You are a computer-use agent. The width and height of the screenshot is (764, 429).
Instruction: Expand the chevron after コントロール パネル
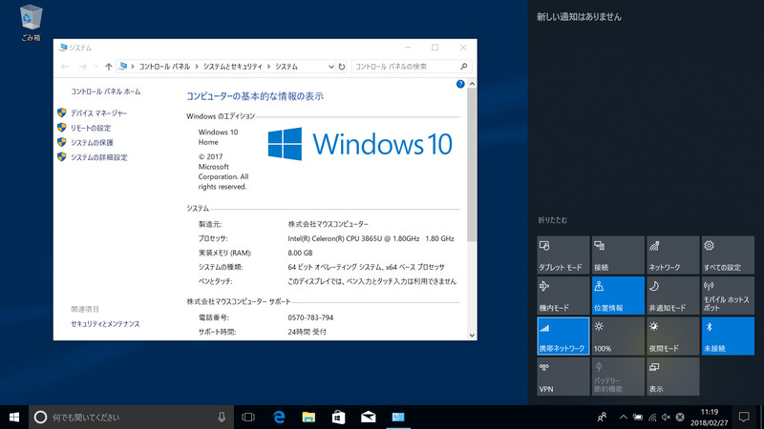point(197,67)
